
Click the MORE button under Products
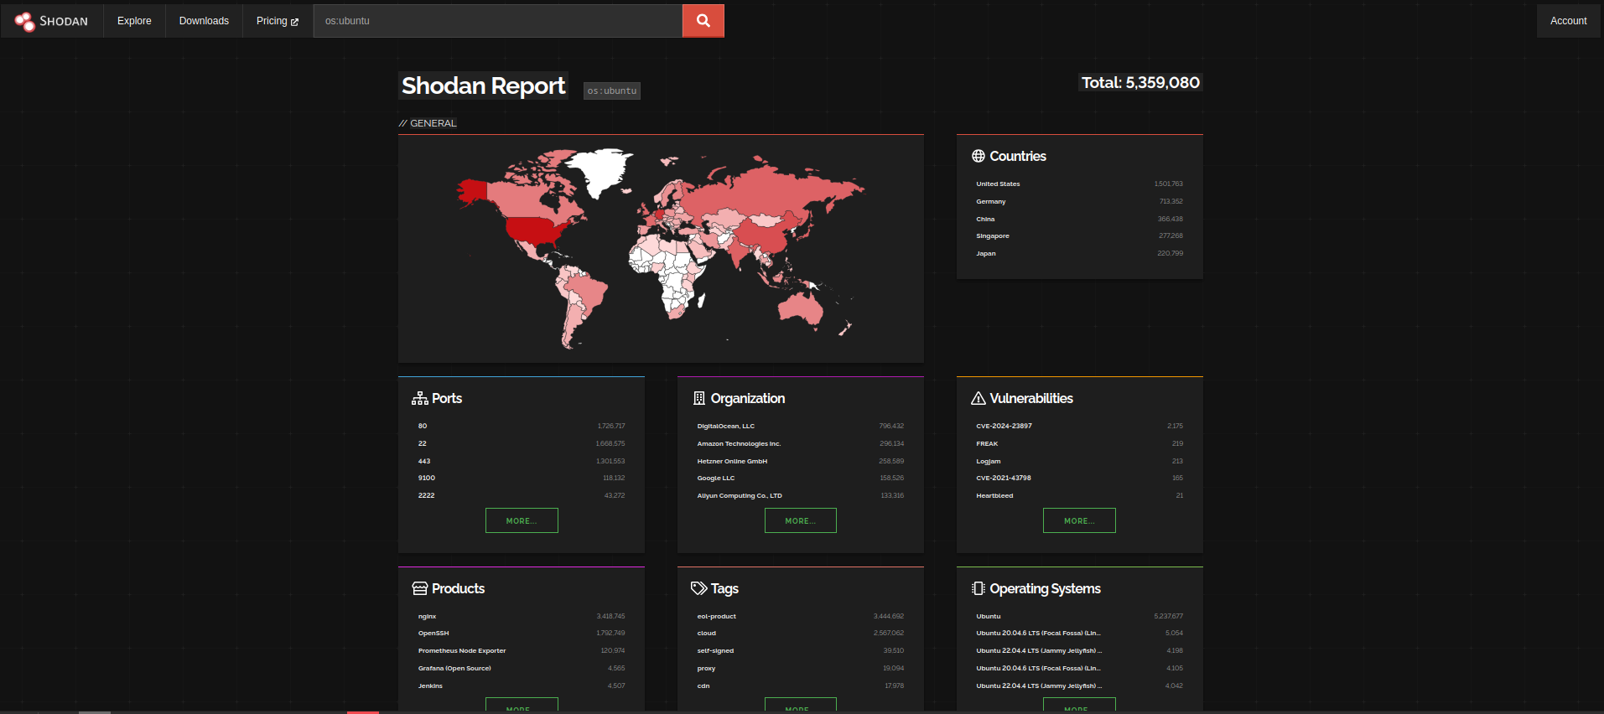click(522, 705)
